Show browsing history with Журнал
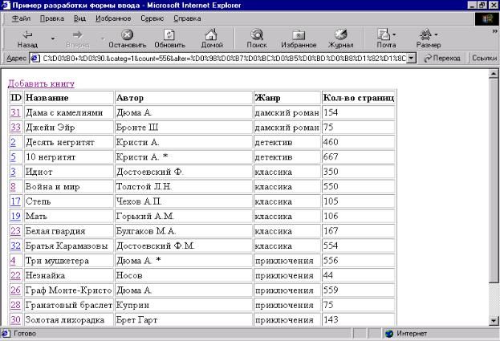 (340, 39)
